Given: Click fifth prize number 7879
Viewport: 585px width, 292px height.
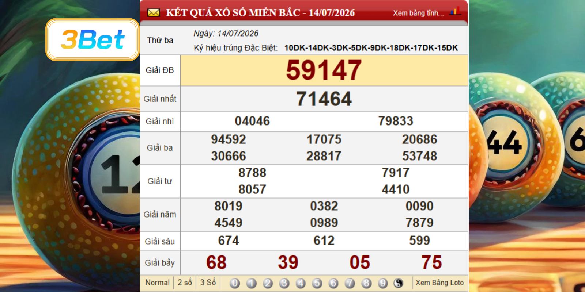Looking at the screenshot, I should (419, 223).
